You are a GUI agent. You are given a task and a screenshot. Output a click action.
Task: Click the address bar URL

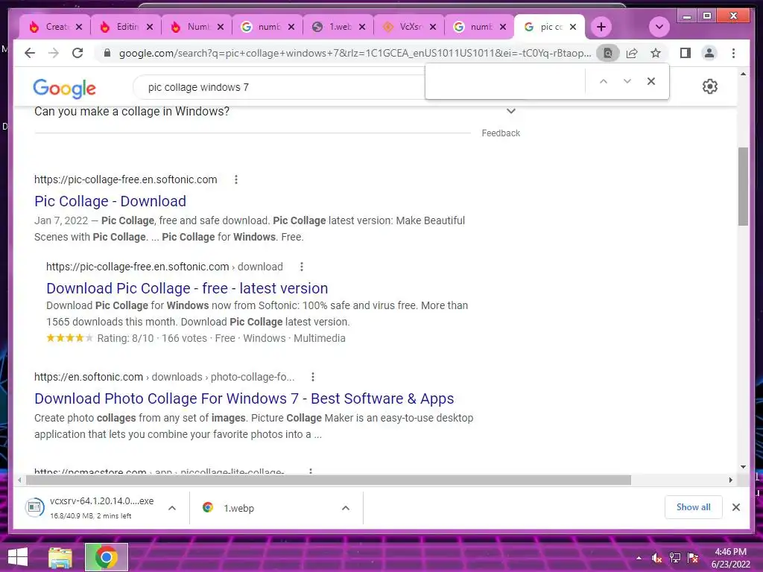pos(355,53)
